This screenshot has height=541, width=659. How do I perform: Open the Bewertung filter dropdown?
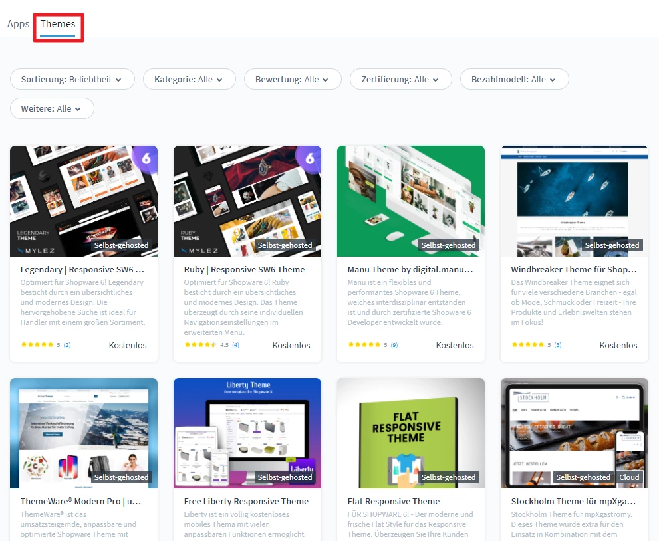pos(292,79)
